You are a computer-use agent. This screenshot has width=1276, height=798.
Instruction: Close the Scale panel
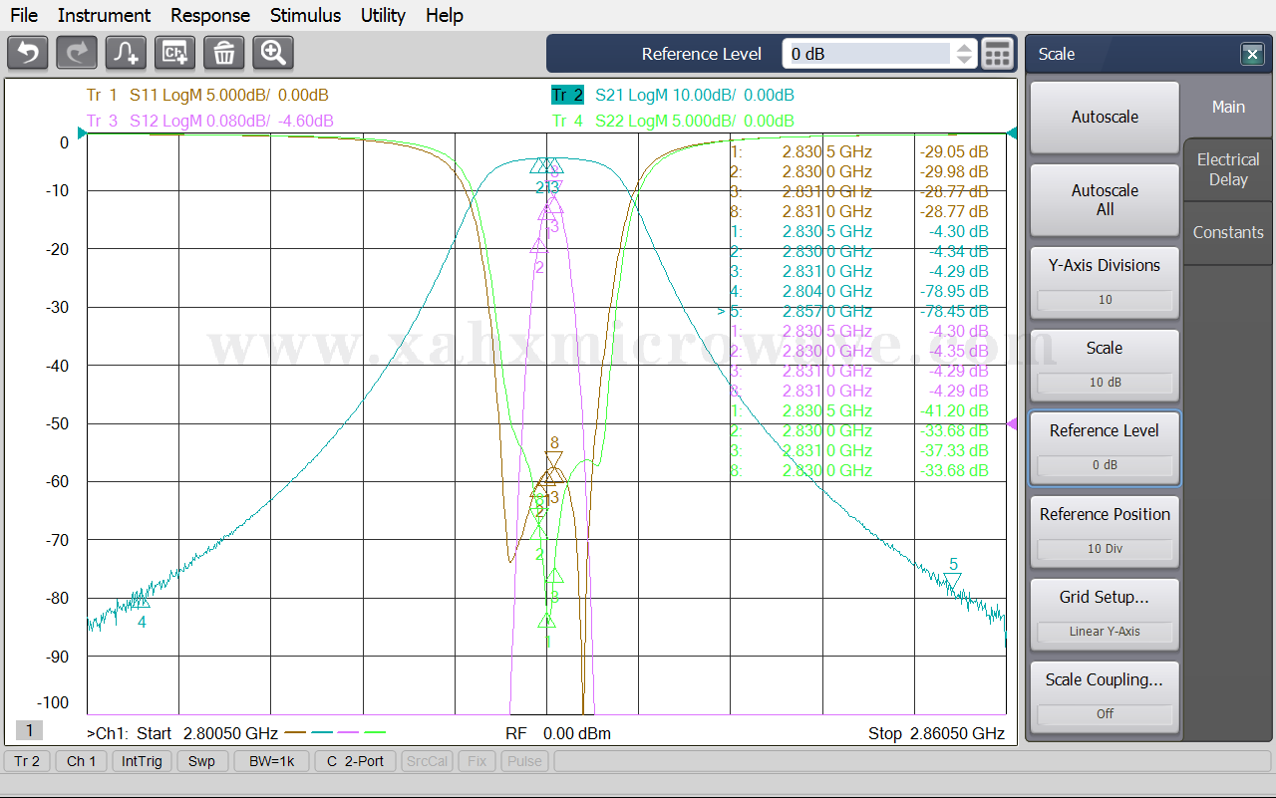coord(1252,55)
